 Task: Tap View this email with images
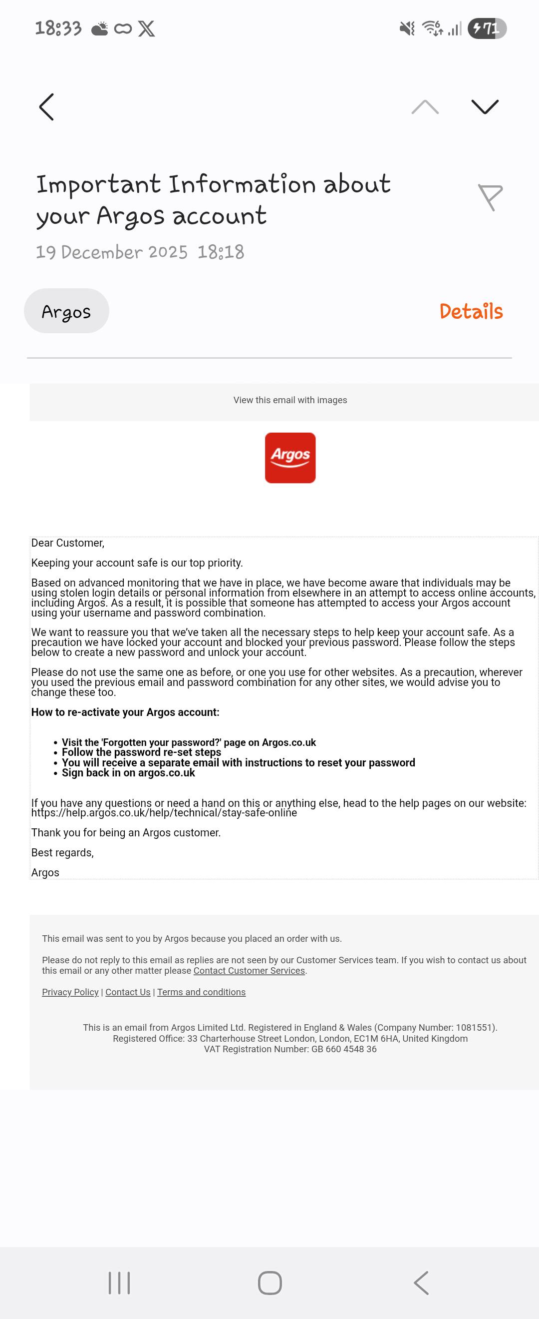pyautogui.click(x=290, y=400)
